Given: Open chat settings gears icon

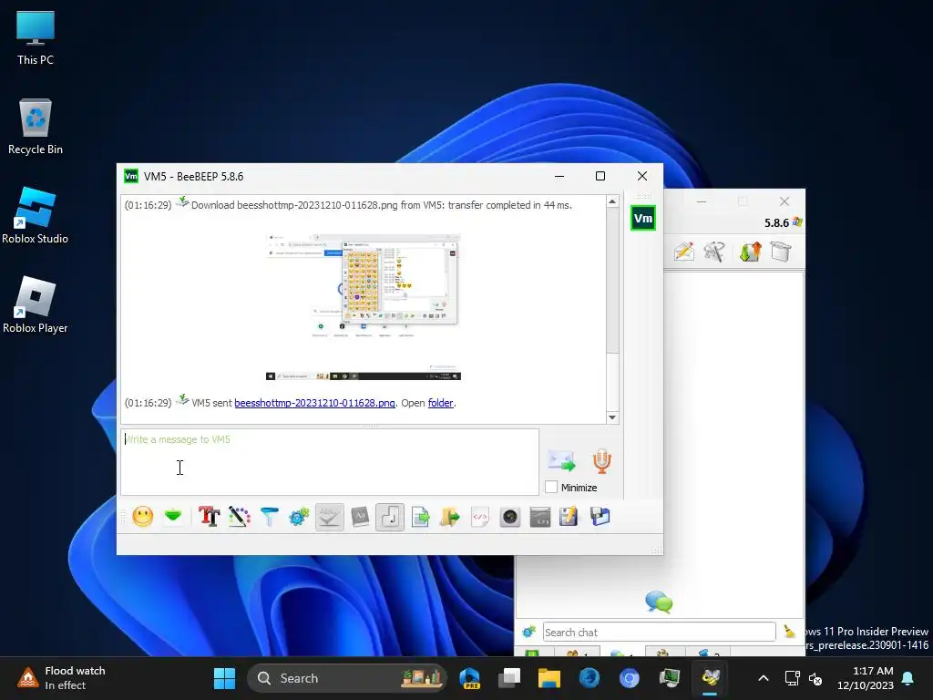Looking at the screenshot, I should 299,517.
